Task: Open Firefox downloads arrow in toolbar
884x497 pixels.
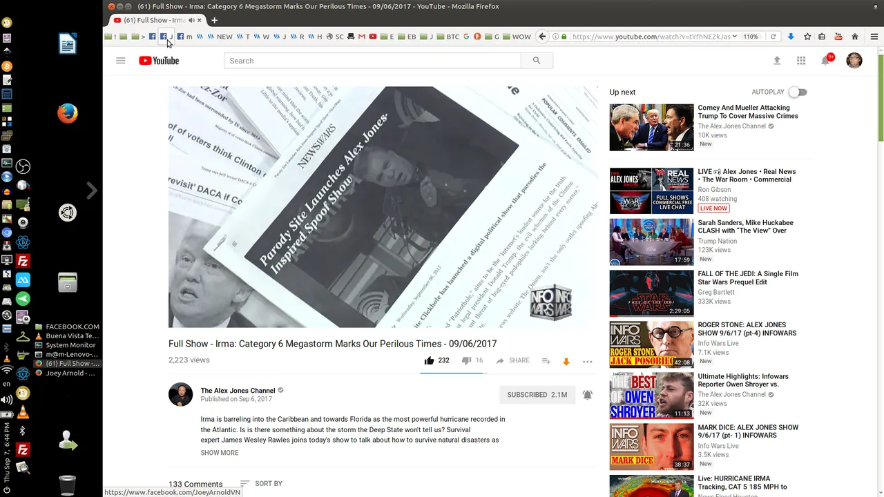Action: coord(791,37)
